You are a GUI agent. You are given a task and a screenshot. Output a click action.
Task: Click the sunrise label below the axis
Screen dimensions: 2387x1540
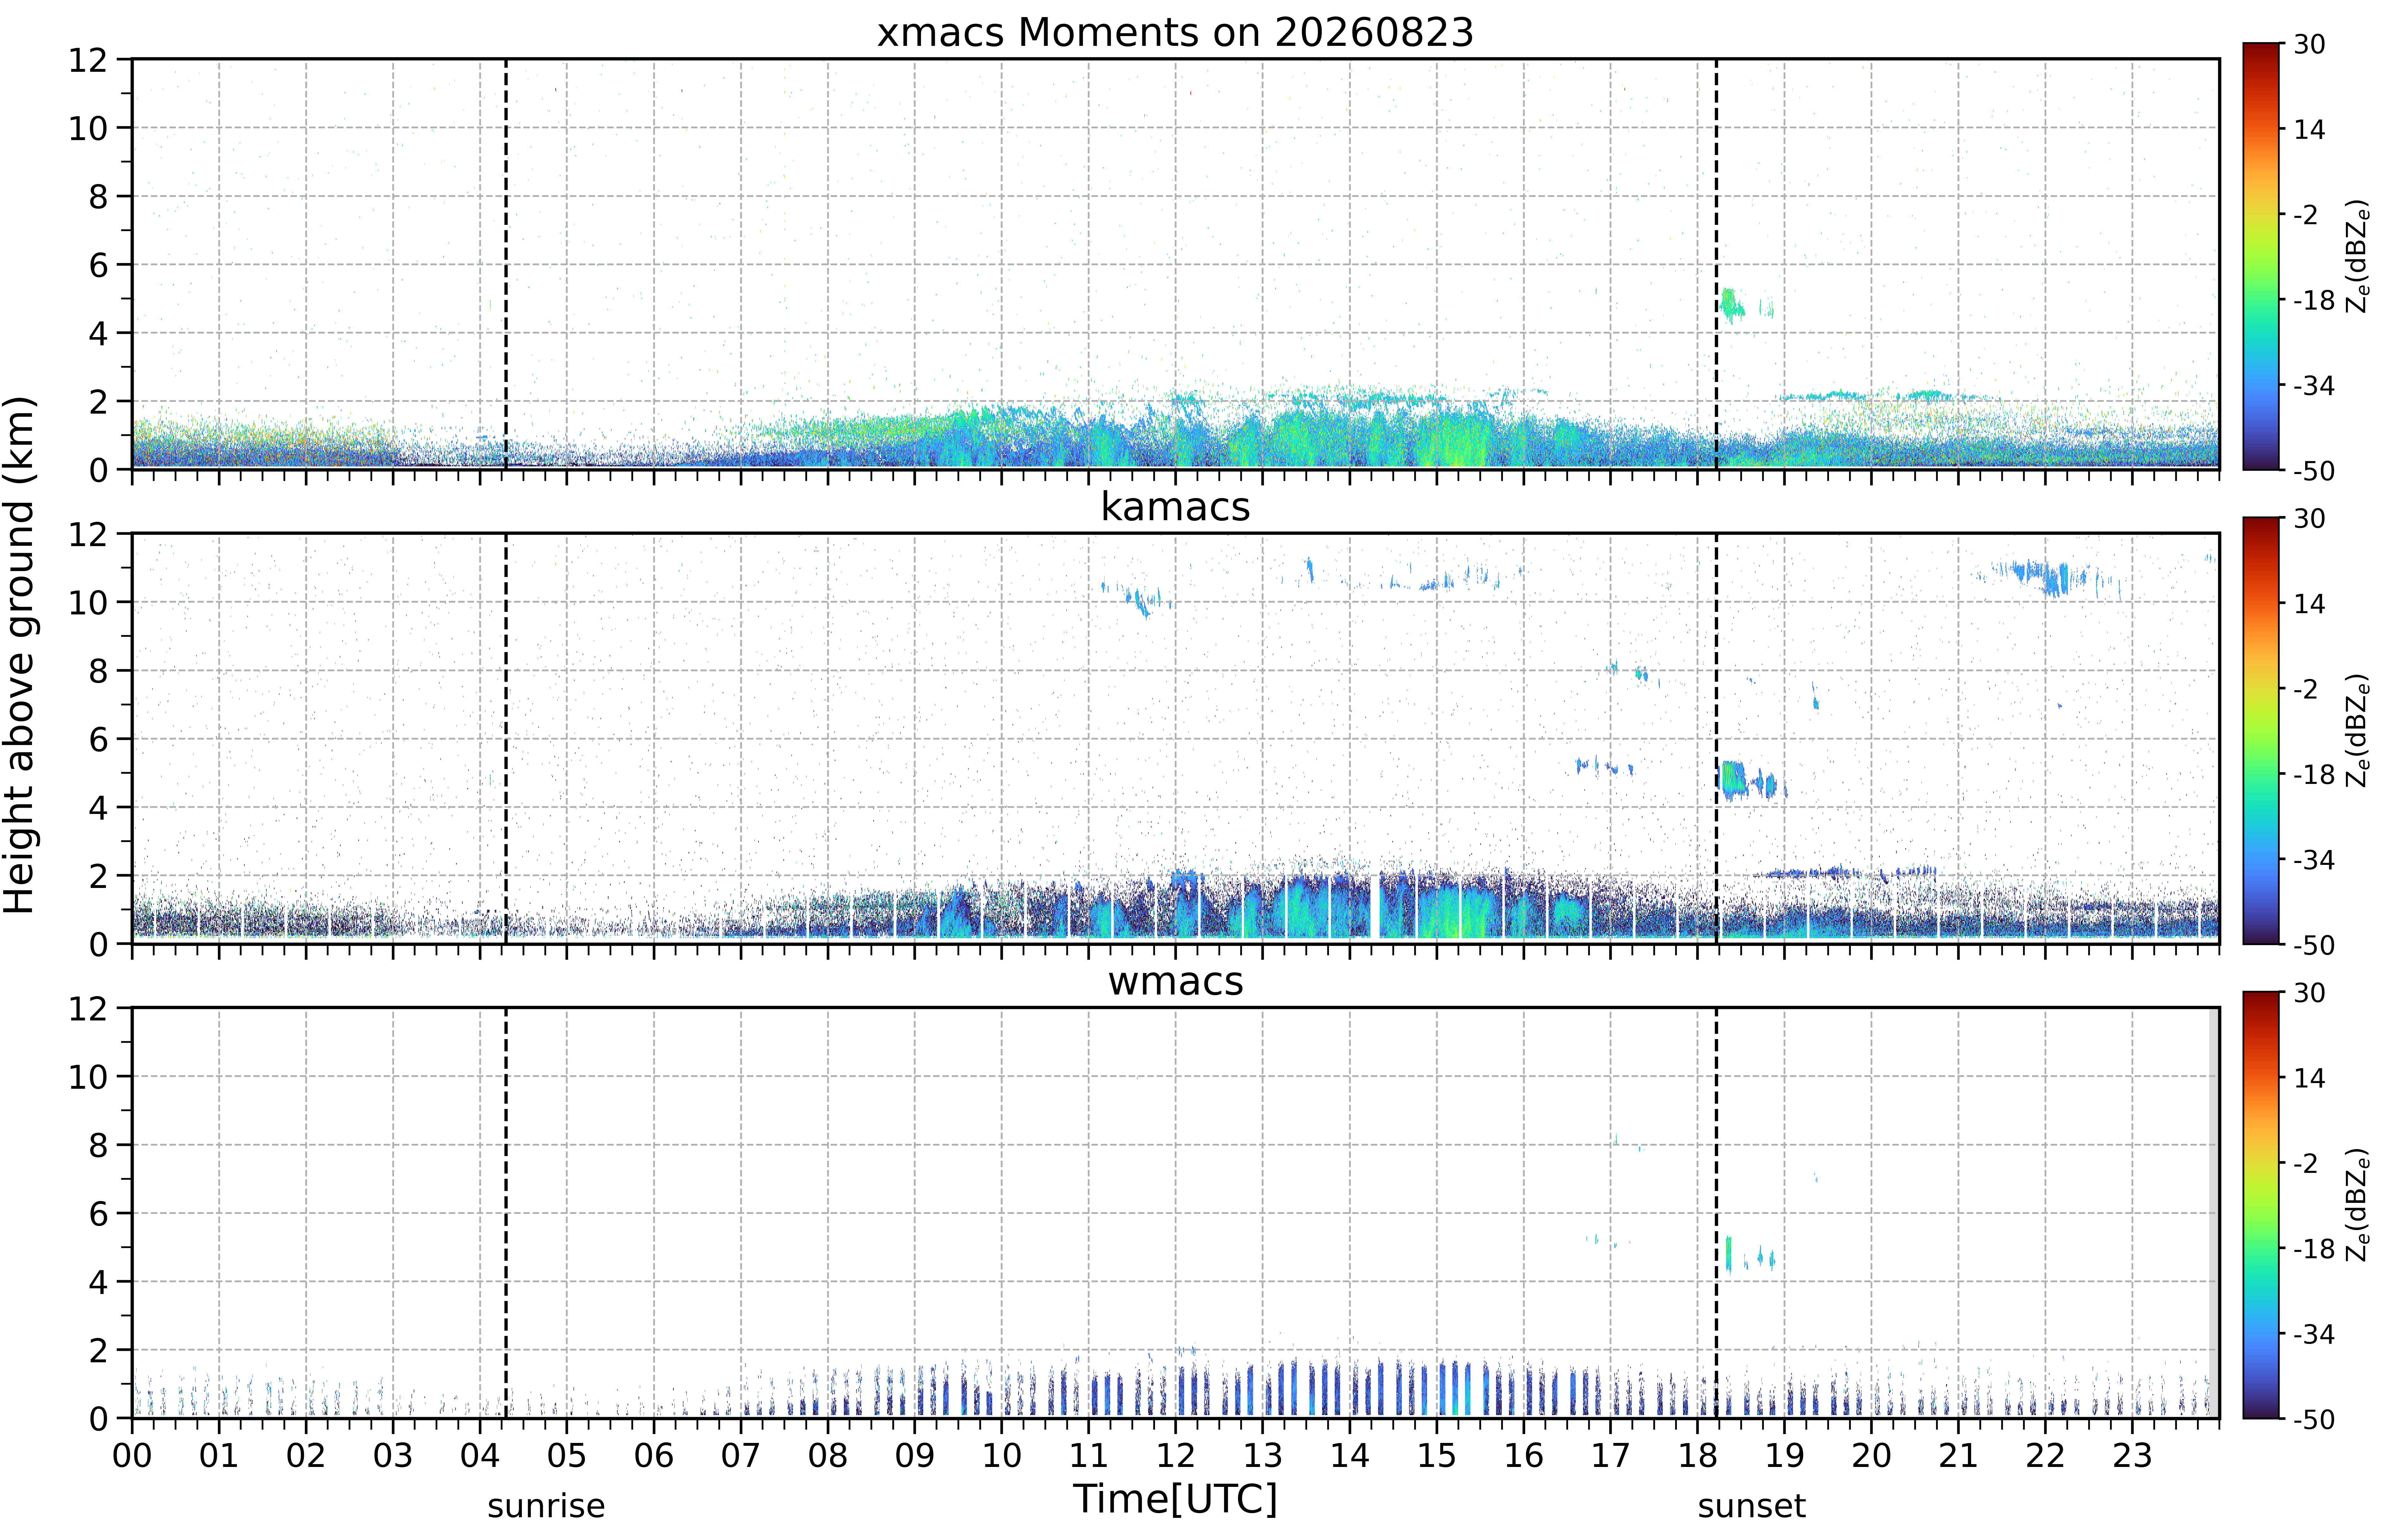click(x=546, y=1506)
